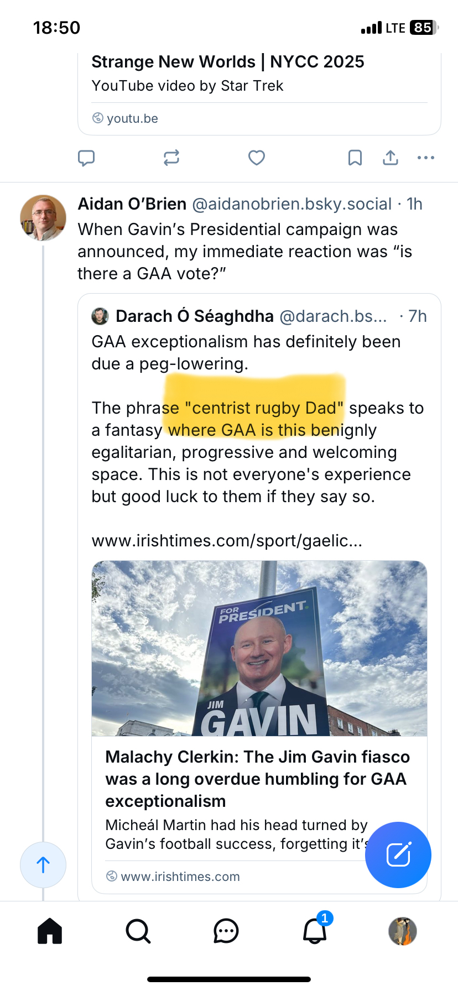Open Darach Ó Séaghdha's small avatar

[100, 316]
